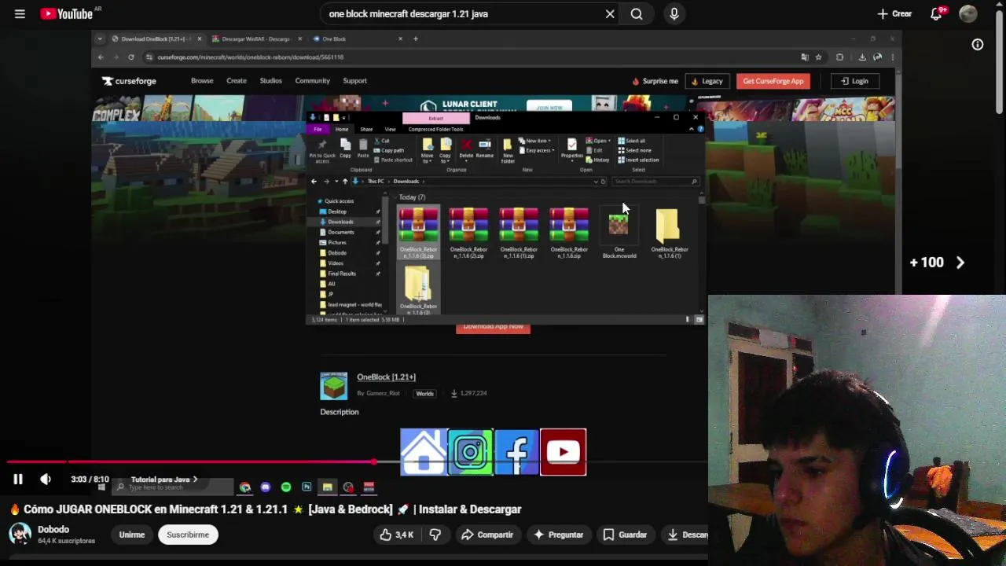Bookmark page with star icon
The height and width of the screenshot is (566, 1006).
pyautogui.click(x=818, y=57)
